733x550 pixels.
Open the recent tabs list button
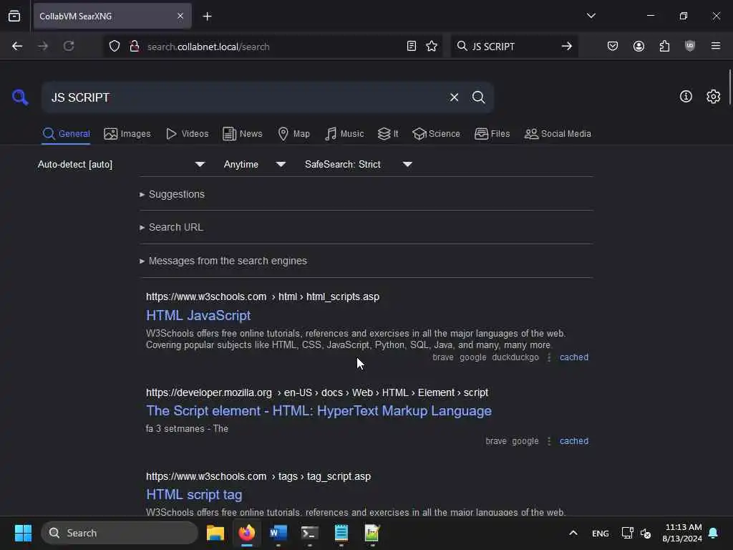click(x=14, y=16)
